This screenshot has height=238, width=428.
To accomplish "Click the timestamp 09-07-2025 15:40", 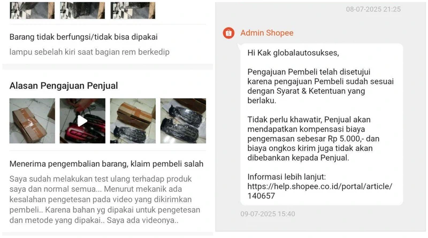I will 268,214.
